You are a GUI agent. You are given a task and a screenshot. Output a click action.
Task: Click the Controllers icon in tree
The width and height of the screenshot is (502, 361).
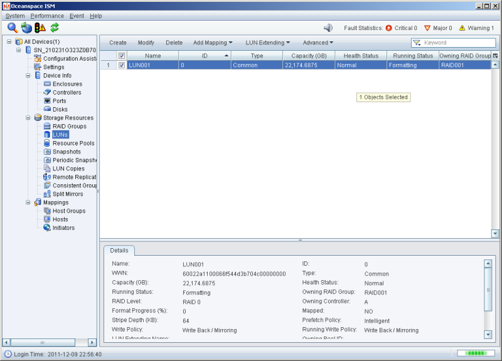click(x=48, y=92)
